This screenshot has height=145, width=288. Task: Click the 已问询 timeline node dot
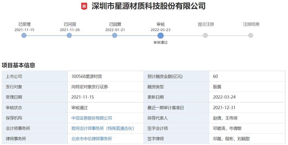(69, 35)
